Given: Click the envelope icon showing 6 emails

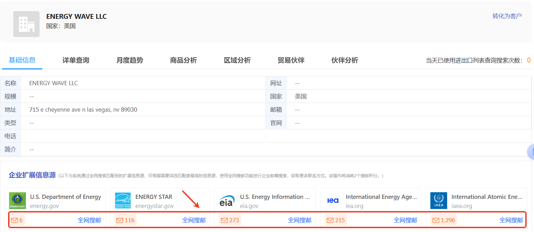Looking at the screenshot, I should click(14, 220).
